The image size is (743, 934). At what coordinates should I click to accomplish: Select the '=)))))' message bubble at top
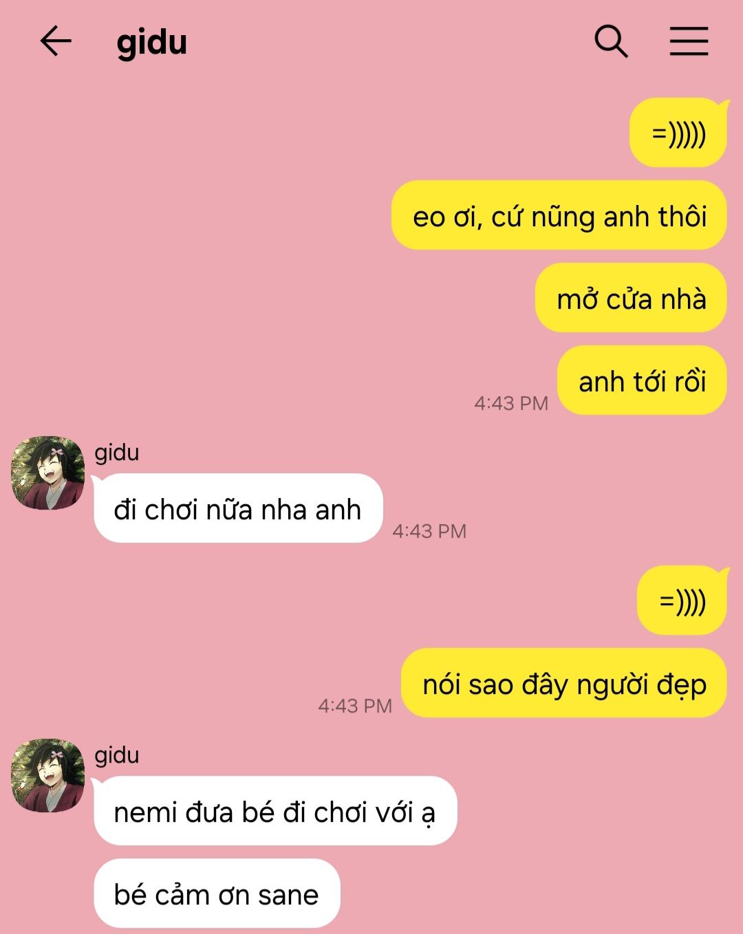[678, 133]
